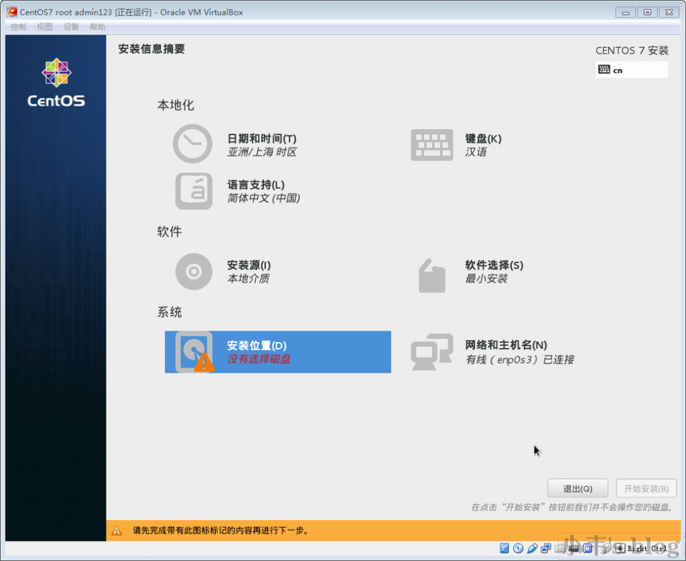Click VirtualBox processor V status icon
The height and width of the screenshot is (561, 686).
(588, 548)
